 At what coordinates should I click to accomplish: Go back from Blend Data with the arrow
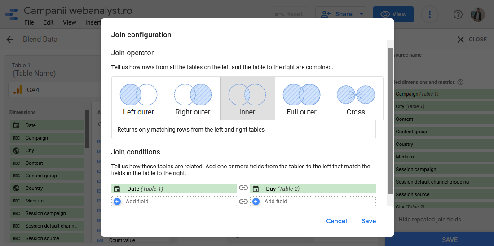(x=10, y=40)
